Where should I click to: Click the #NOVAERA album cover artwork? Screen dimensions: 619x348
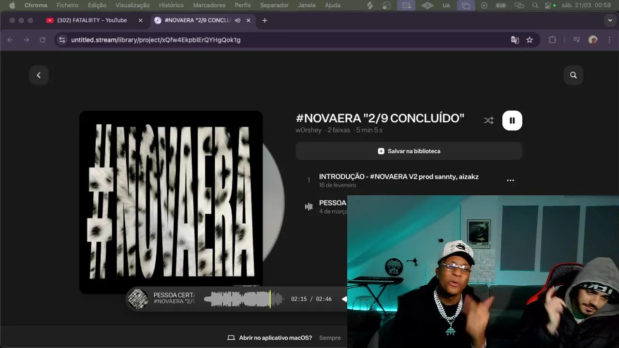click(x=171, y=202)
